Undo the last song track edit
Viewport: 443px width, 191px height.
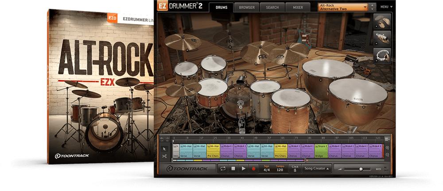coord(162,139)
